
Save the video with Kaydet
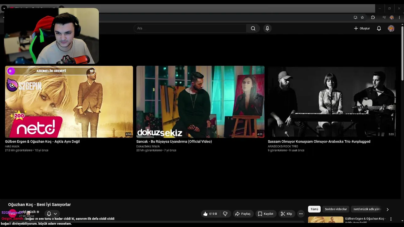pos(265,214)
